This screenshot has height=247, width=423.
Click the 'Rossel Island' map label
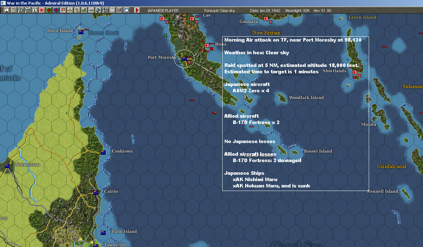point(318,151)
